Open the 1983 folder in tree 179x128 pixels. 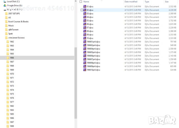point(12,110)
